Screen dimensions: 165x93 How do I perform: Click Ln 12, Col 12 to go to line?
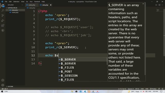[x=122, y=89]
